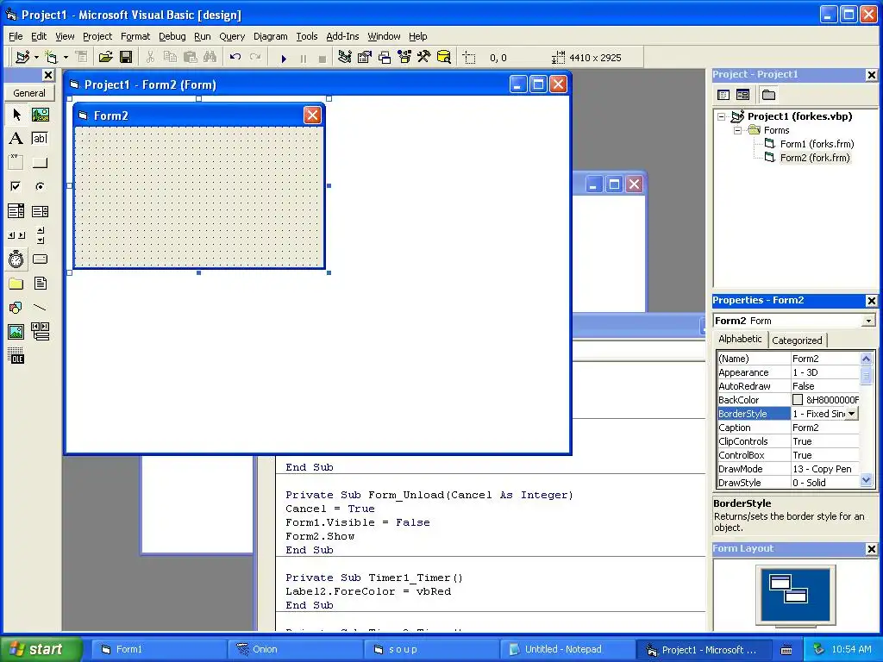
Task: Select the Frame control tool
Action: pos(16,163)
